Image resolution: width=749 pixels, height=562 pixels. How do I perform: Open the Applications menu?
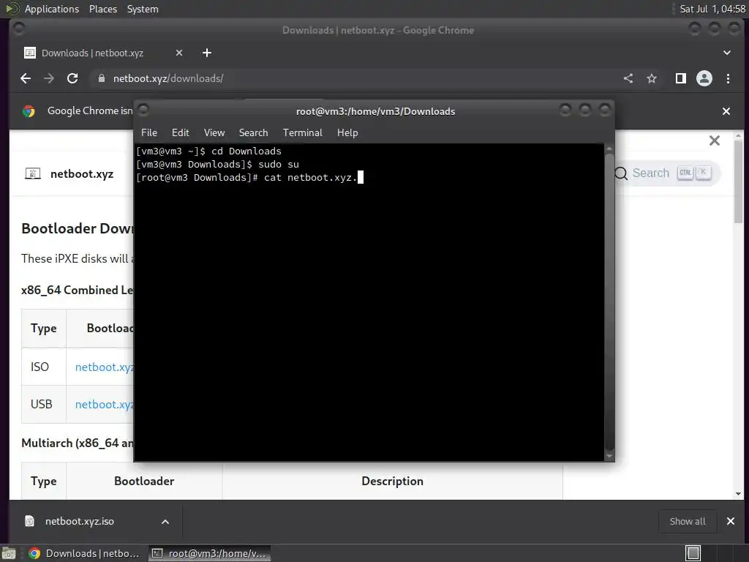52,9
